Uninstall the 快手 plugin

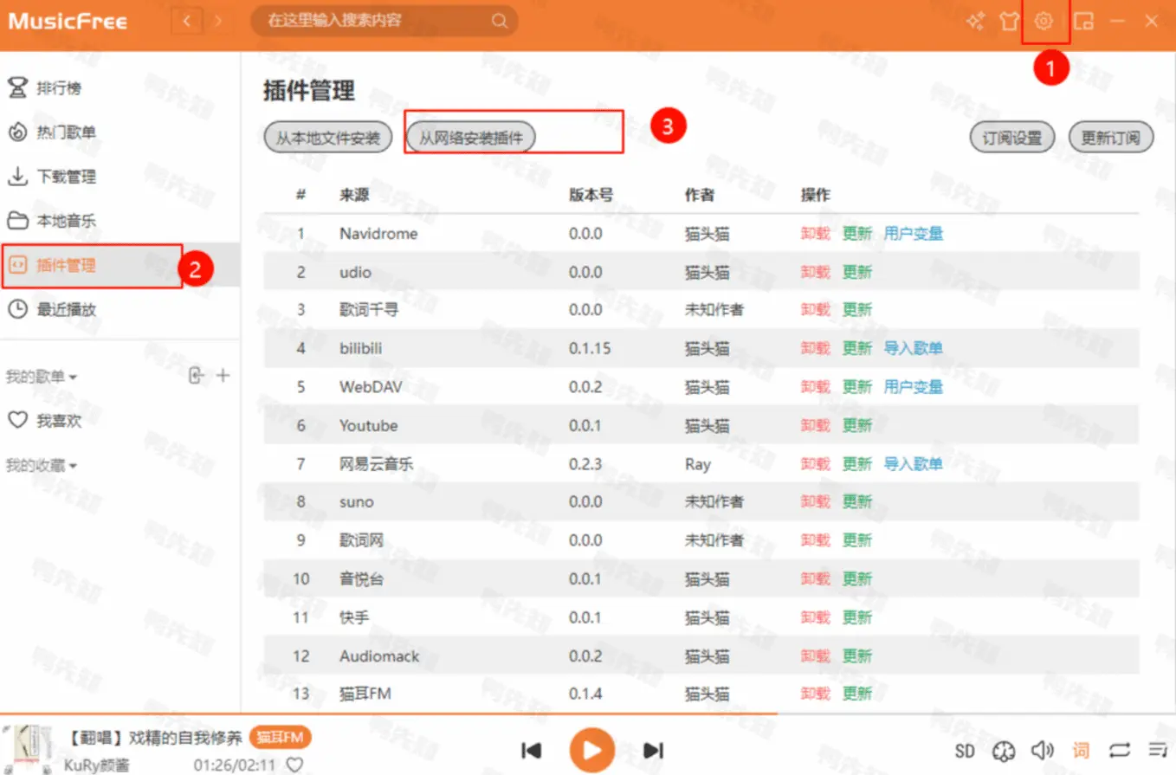coord(815,617)
